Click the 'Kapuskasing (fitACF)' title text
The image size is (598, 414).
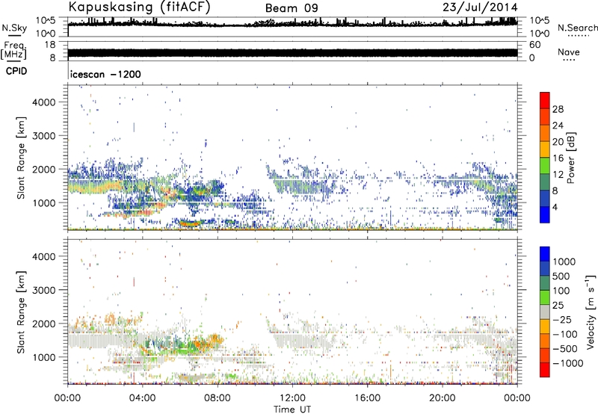coord(139,7)
